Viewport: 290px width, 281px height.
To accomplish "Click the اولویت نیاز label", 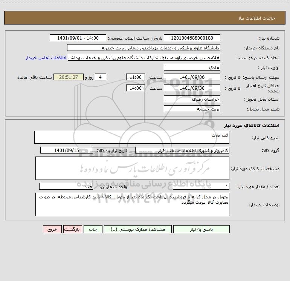I will [x=269, y=68].
